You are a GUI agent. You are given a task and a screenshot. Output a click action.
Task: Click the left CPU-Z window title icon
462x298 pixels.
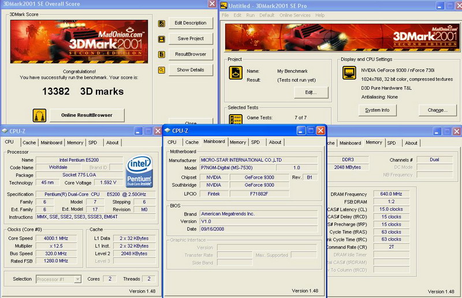pyautogui.click(x=5, y=131)
